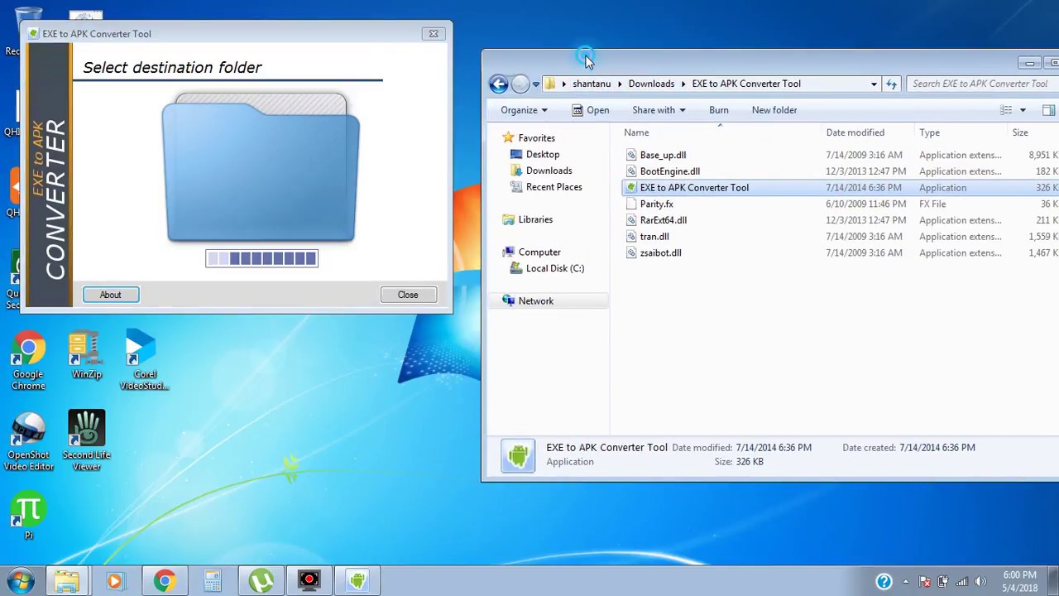Select OpenShot Video Editor desktop icon
Image resolution: width=1059 pixels, height=596 pixels.
coord(28,442)
